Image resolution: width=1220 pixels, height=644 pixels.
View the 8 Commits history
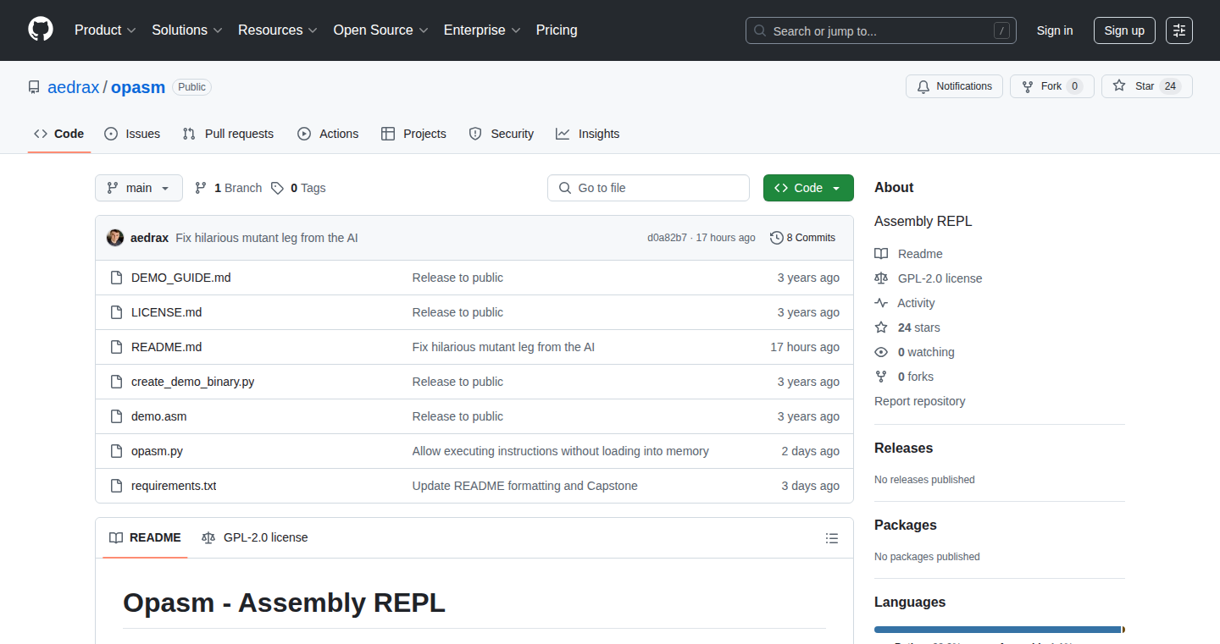(802, 238)
